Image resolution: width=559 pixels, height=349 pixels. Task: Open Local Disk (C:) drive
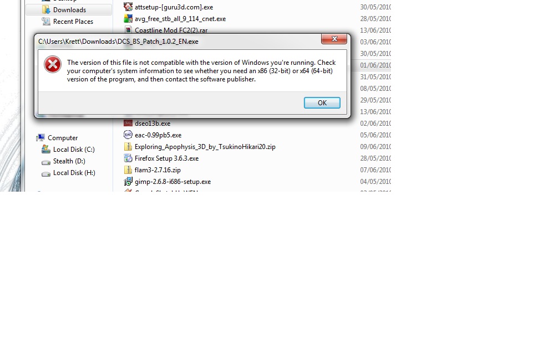[x=74, y=150]
